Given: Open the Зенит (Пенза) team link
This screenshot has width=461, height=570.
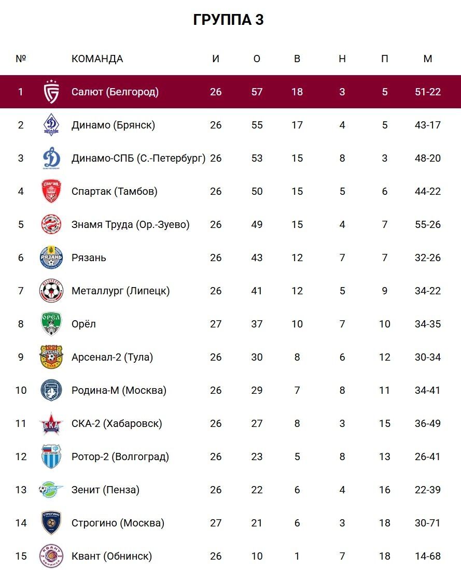Looking at the screenshot, I should pyautogui.click(x=105, y=490).
